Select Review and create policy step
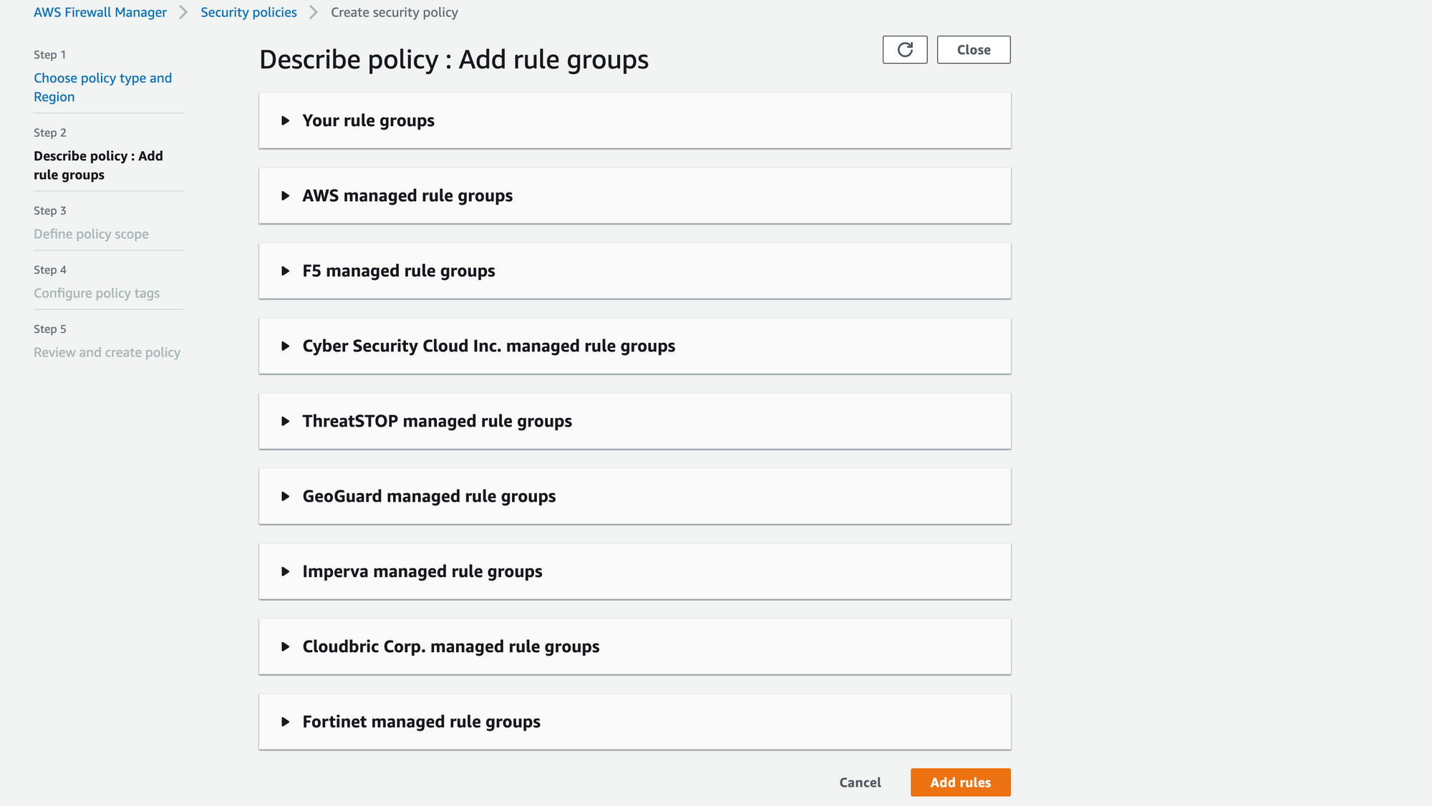1432x806 pixels. (x=107, y=352)
